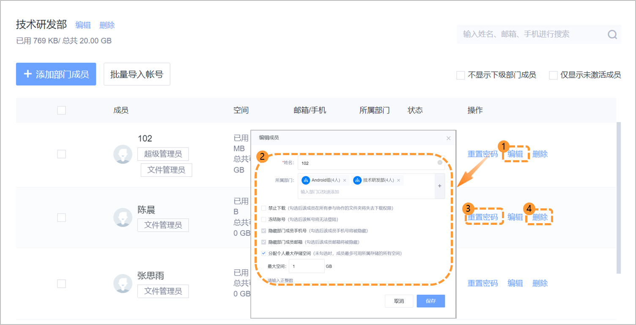Click 添加部门成员 button

point(56,74)
